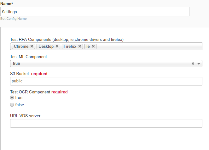Remove the Firefox tag
This screenshot has width=209, height=150.
[x=79, y=46]
